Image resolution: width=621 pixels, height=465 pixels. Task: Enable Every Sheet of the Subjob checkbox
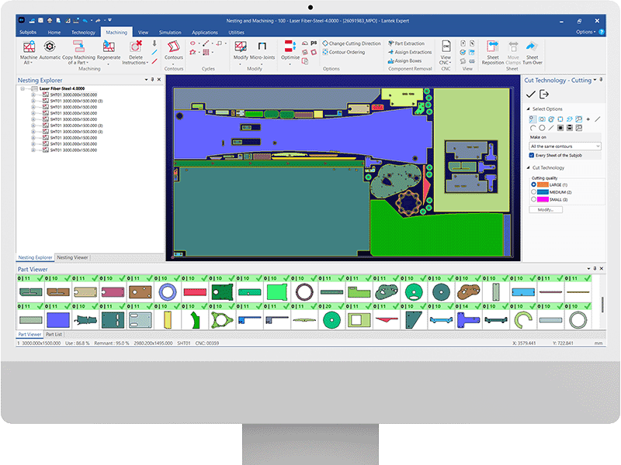click(532, 155)
